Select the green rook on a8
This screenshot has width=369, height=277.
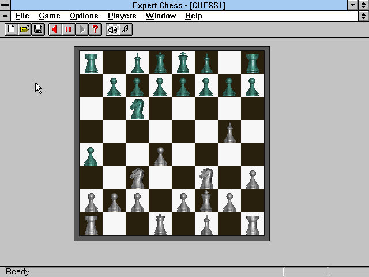click(91, 62)
